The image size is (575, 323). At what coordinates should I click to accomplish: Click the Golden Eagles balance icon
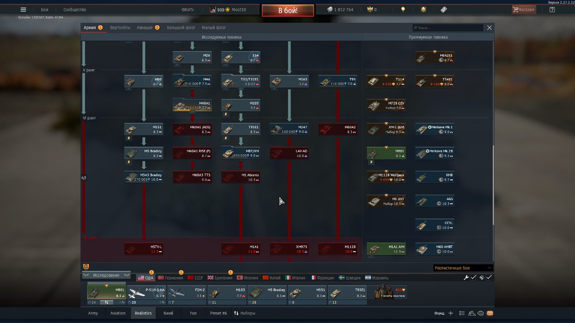pos(370,9)
